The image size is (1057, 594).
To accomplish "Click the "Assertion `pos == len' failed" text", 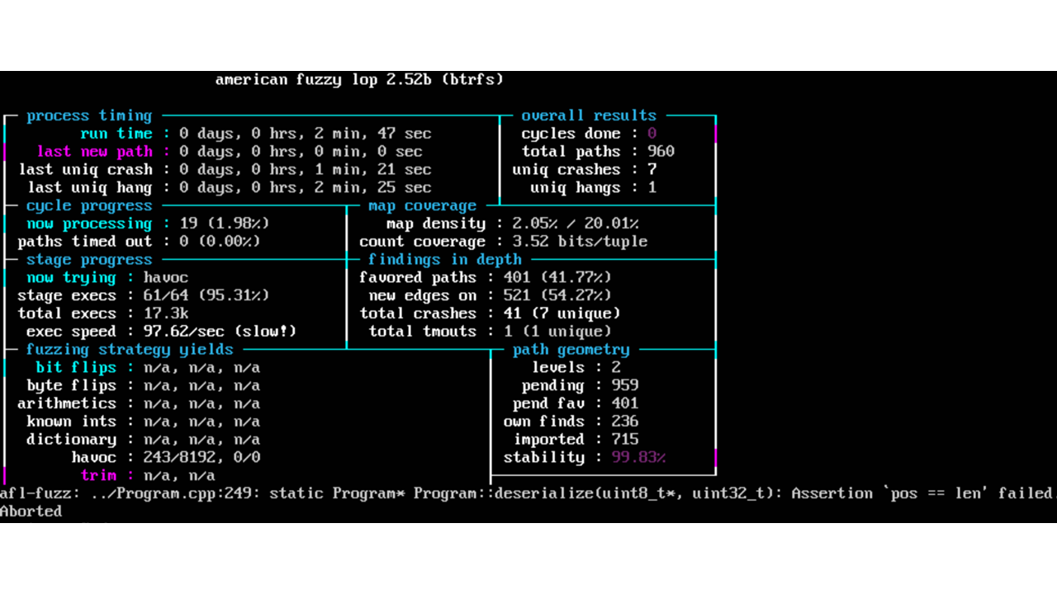I will (921, 494).
